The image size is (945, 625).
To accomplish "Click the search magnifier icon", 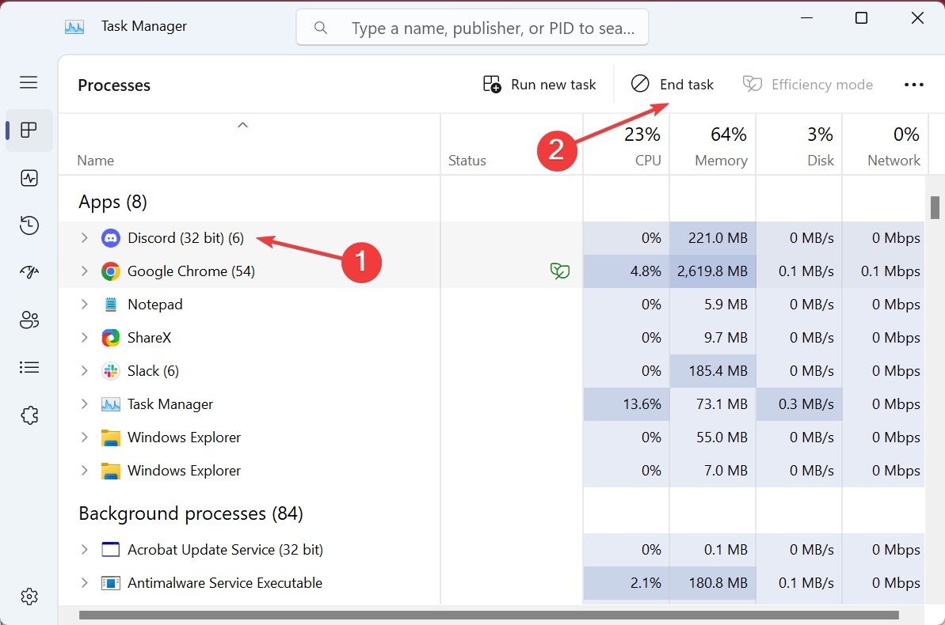I will tap(321, 28).
